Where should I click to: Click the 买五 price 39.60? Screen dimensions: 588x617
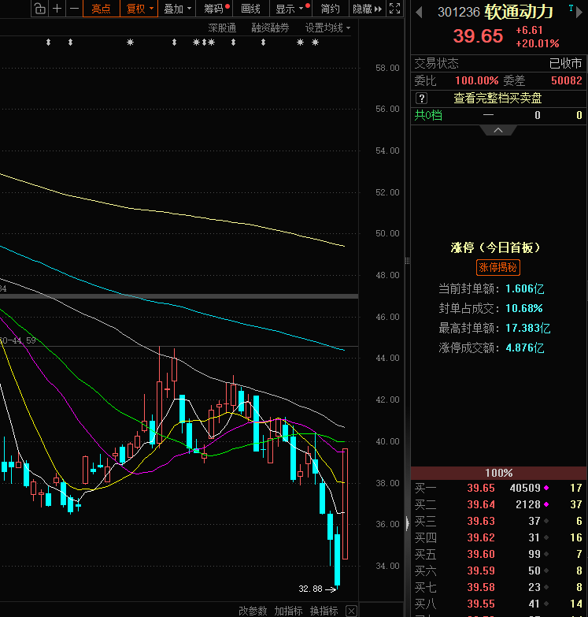pyautogui.click(x=481, y=554)
